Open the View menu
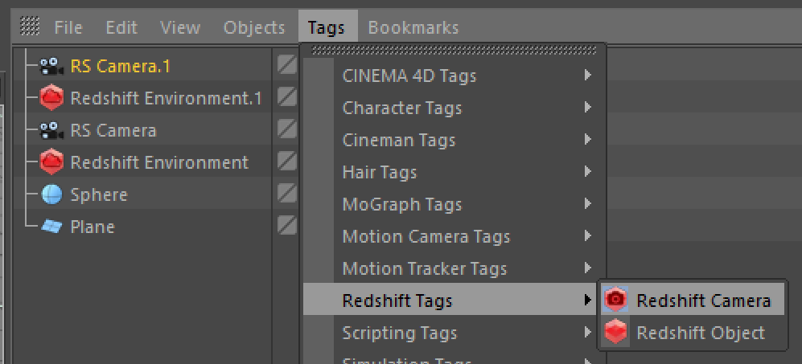Viewport: 802px width, 364px height. (180, 27)
